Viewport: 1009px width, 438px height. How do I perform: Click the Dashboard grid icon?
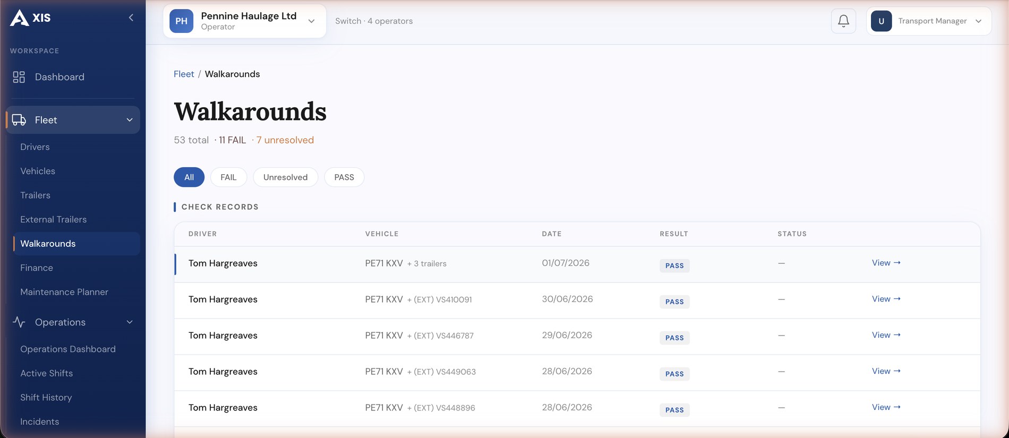(19, 77)
